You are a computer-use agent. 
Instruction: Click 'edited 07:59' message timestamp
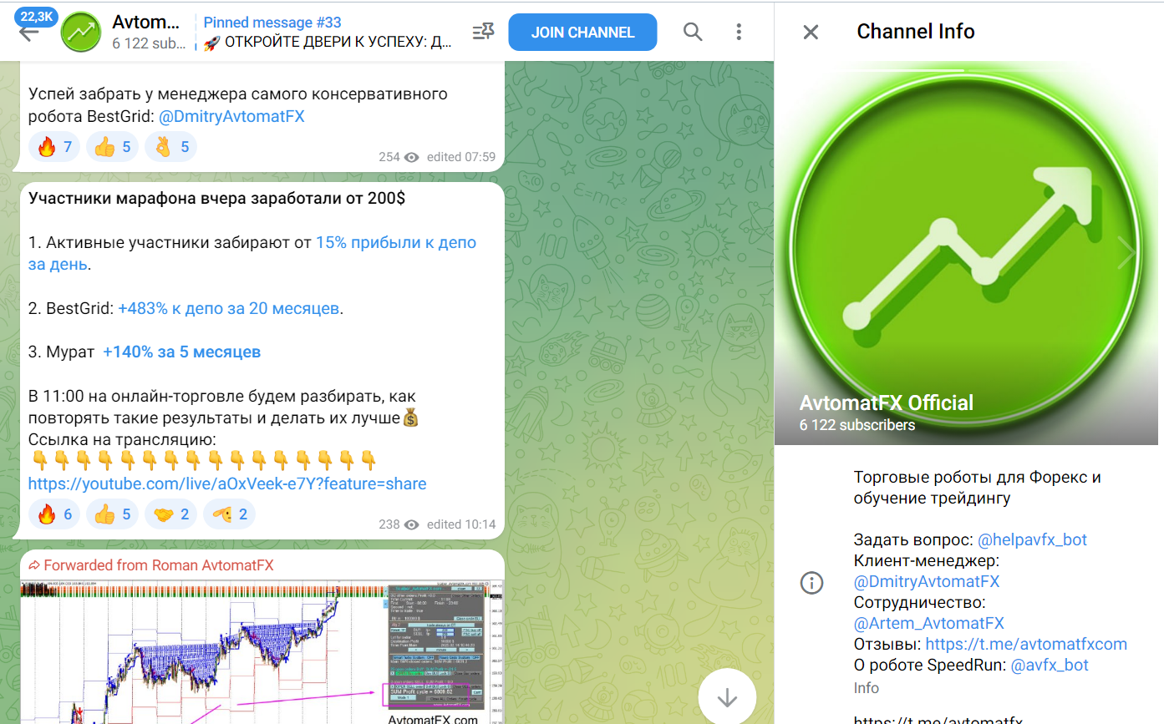[x=461, y=157]
